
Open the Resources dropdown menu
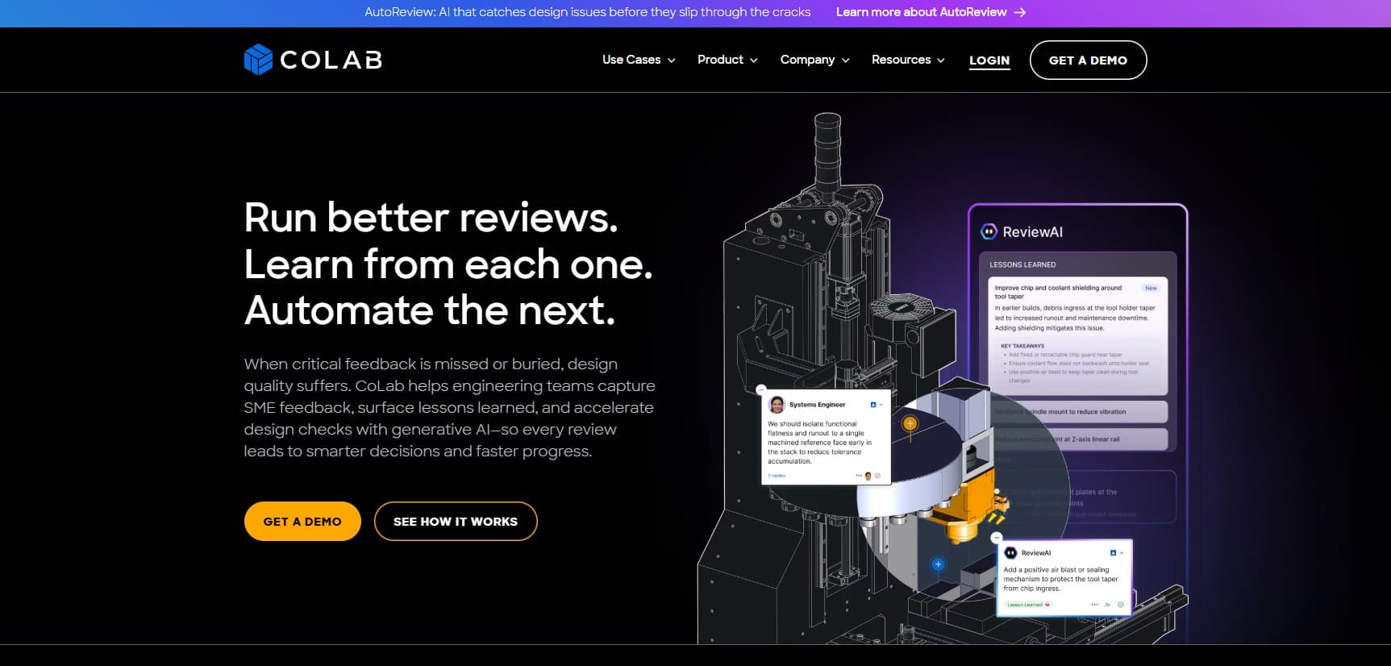pyautogui.click(x=907, y=60)
